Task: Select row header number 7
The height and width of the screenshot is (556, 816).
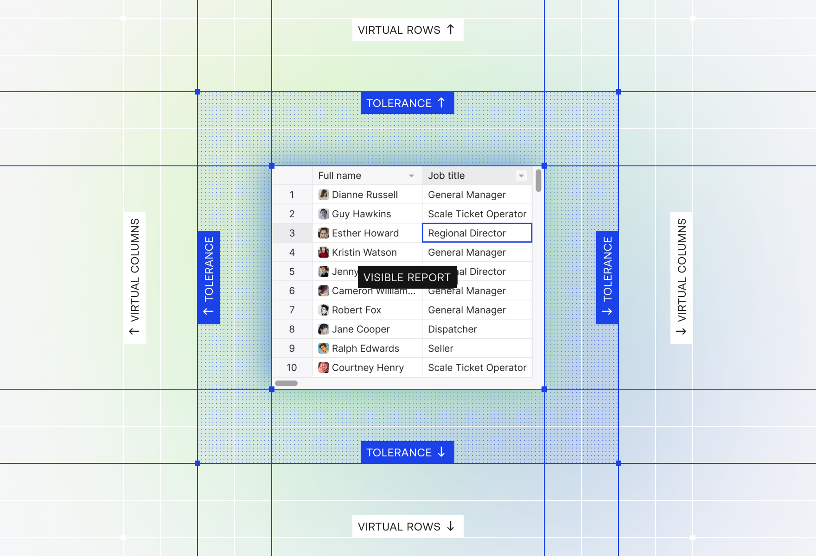Action: pyautogui.click(x=292, y=310)
